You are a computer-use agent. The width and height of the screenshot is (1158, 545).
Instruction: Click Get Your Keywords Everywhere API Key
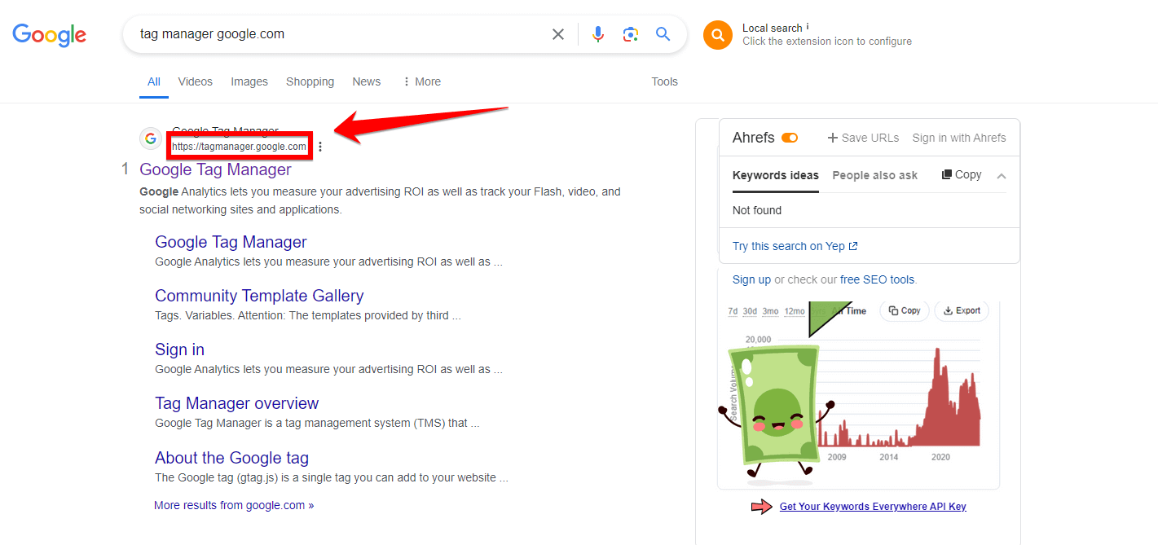pyautogui.click(x=873, y=507)
